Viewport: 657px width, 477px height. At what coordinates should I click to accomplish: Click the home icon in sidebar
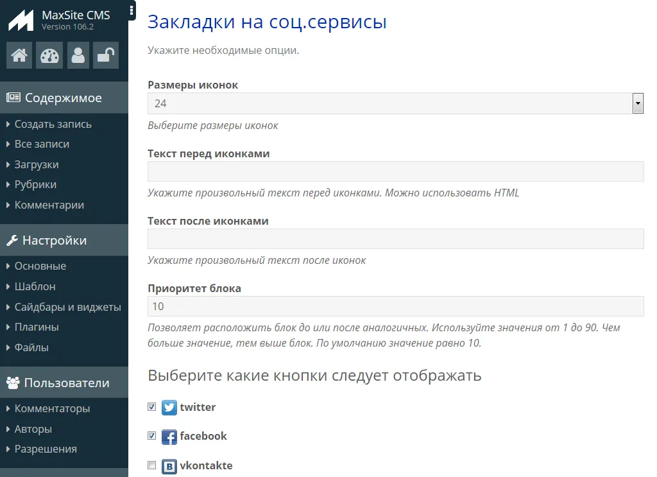[19, 56]
